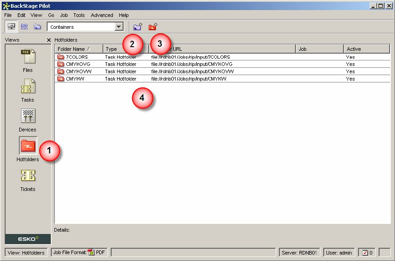Sort by Active column header
Image resolution: width=395 pixels, height=261 pixels.
[367, 49]
